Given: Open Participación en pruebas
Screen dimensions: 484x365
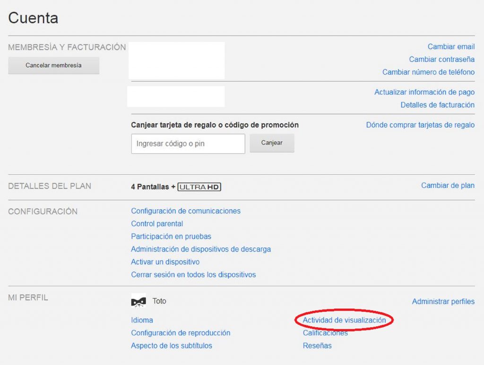Looking at the screenshot, I should tap(171, 237).
